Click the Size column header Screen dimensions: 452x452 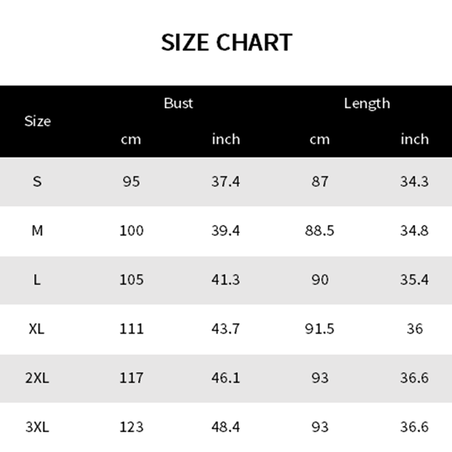click(37, 121)
